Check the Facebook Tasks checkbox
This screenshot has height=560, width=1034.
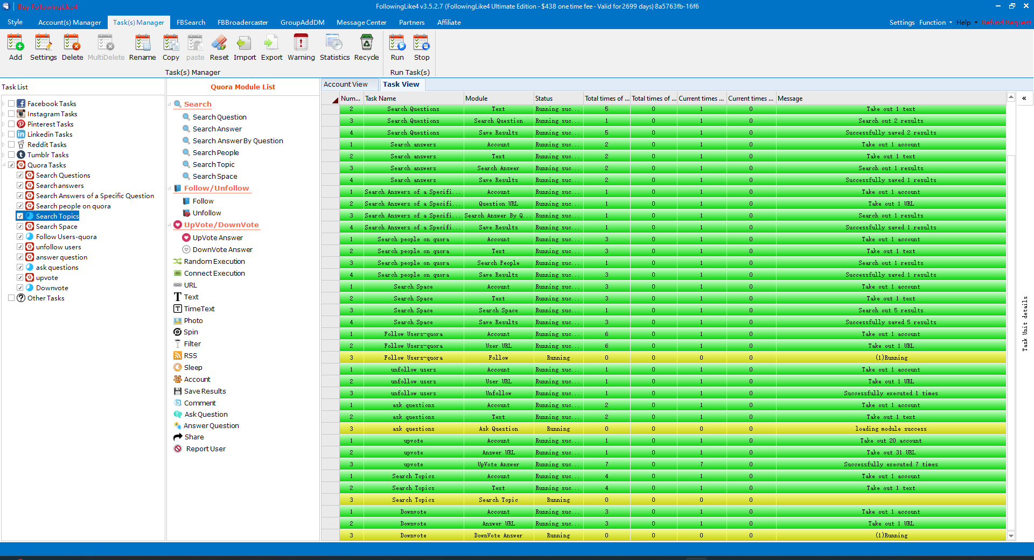11,103
